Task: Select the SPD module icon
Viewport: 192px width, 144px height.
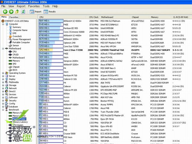Action: click(x=11, y=64)
